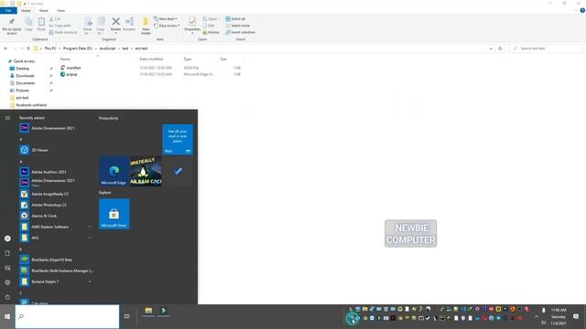Screen dimensions: 586x329
Task: Open Downloads in Quick access
Action: [x=25, y=76]
